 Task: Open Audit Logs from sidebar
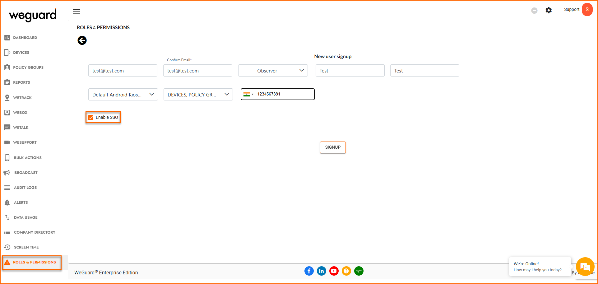point(25,188)
